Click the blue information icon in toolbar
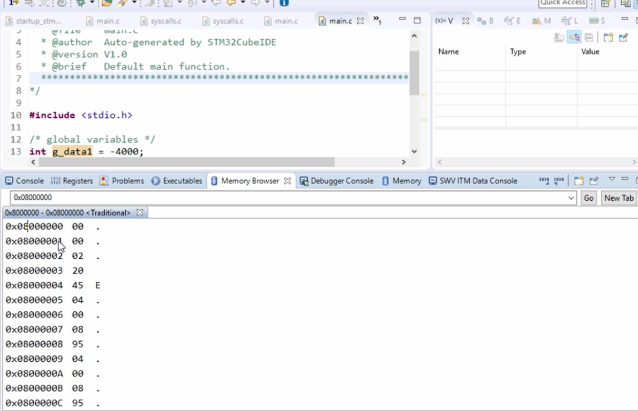This screenshot has height=411, width=638. [x=284, y=3]
